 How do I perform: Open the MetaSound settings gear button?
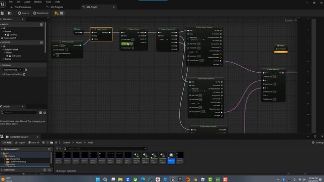(40, 13)
